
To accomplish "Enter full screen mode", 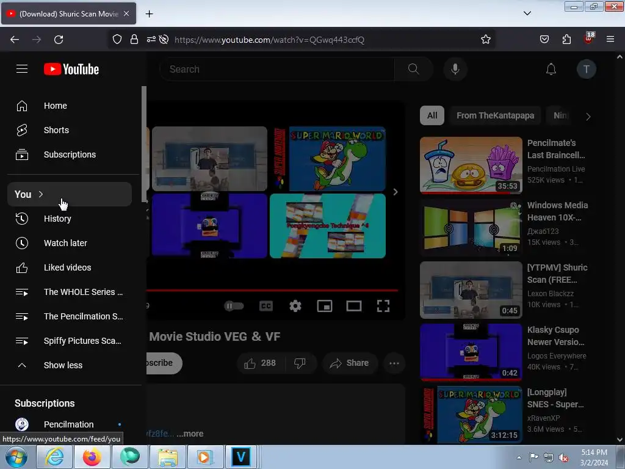I will [383, 306].
